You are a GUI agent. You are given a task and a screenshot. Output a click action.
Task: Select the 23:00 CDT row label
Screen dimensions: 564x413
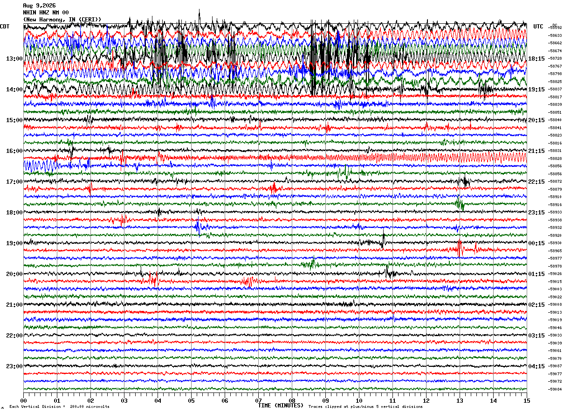coord(14,366)
